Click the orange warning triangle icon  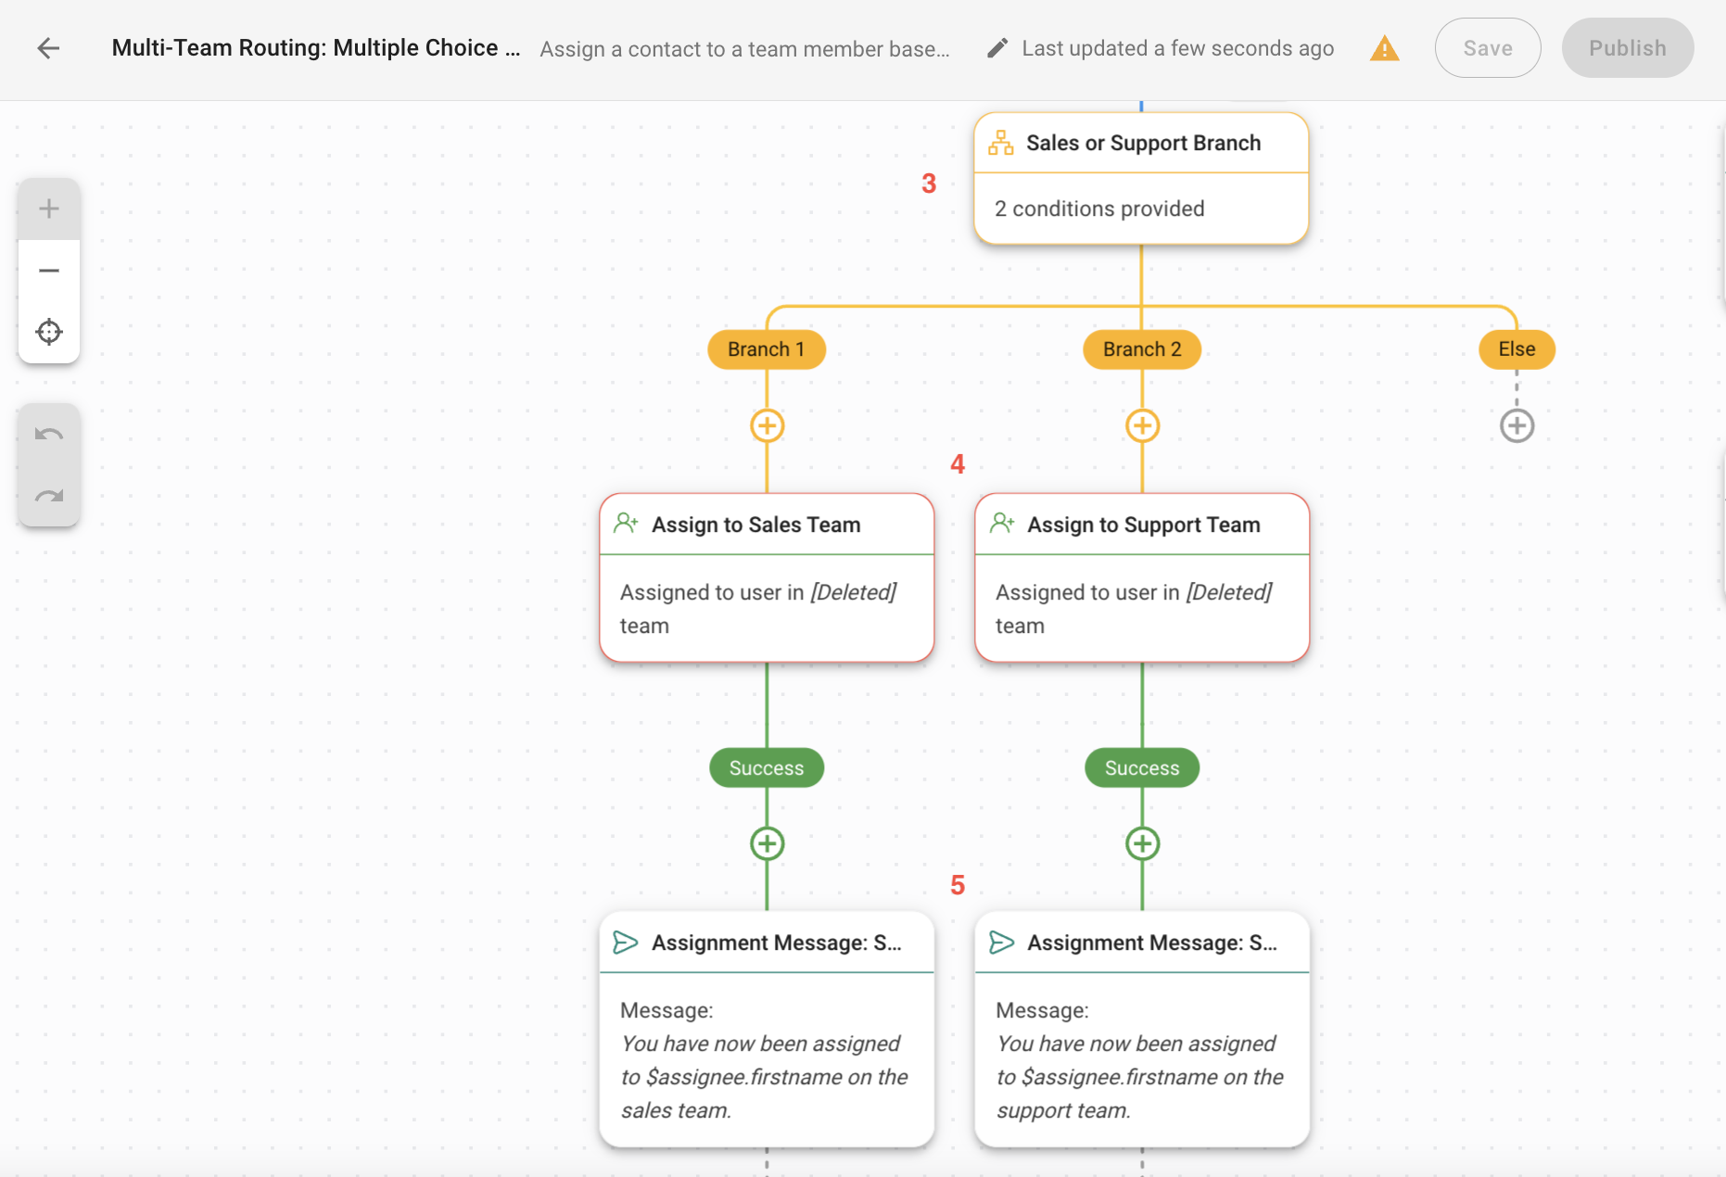tap(1384, 48)
